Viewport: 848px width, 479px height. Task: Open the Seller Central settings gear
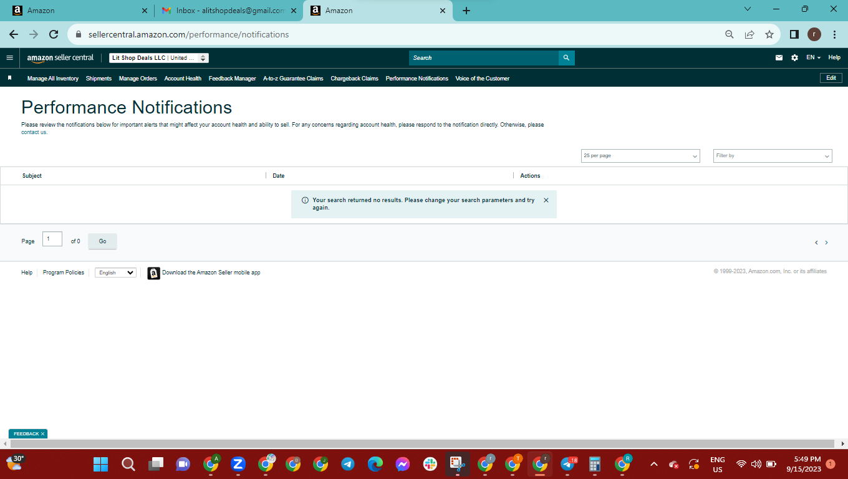tap(794, 57)
